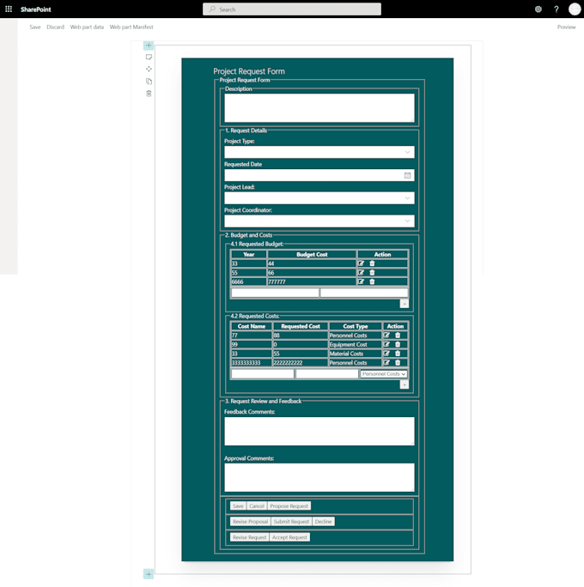Delete the cost row named 99

click(398, 344)
